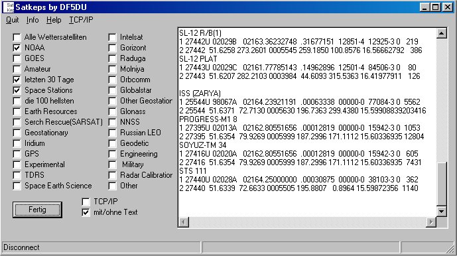Enable the Gorizont checkbox
The width and height of the screenshot is (457, 256).
[x=112, y=48]
